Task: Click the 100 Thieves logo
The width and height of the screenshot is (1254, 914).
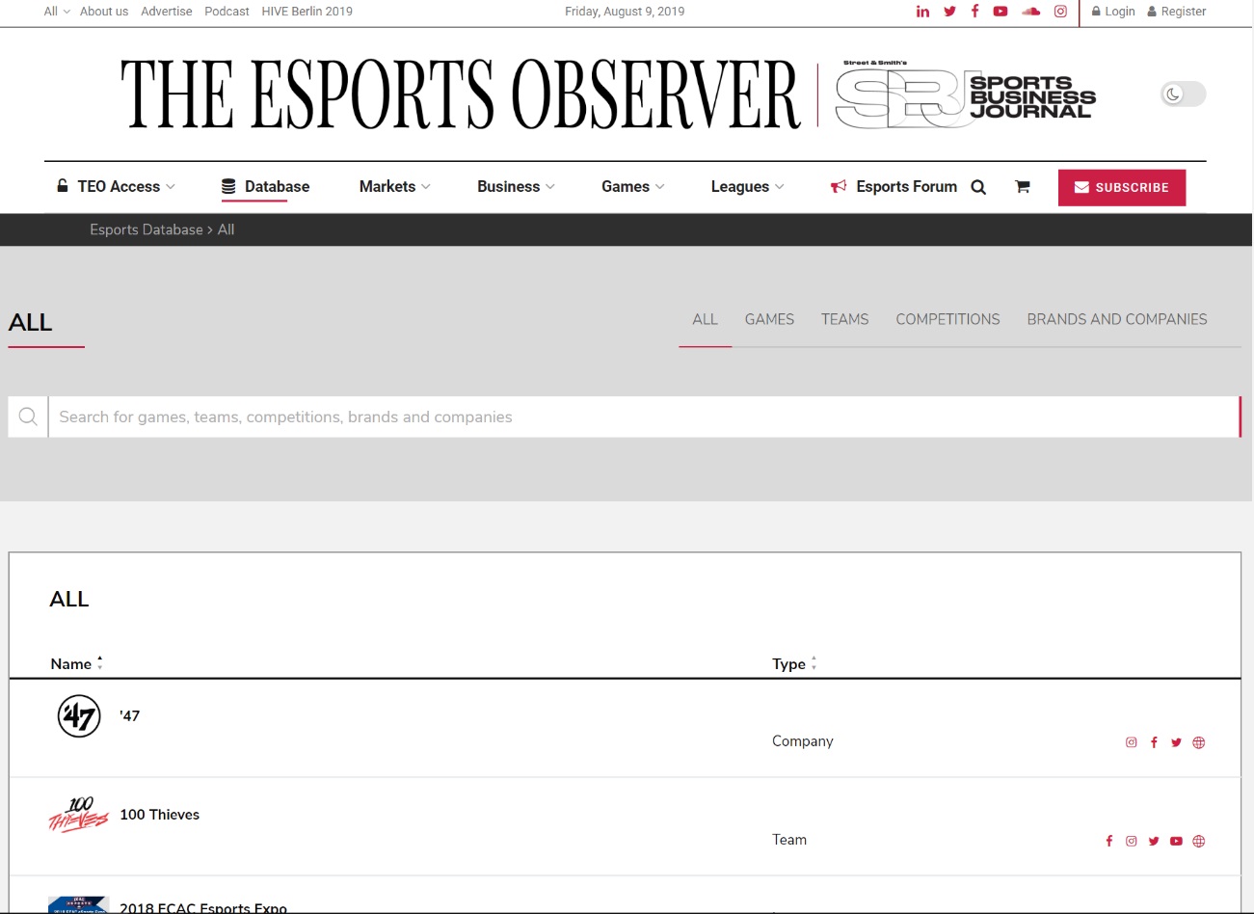Action: point(79,815)
